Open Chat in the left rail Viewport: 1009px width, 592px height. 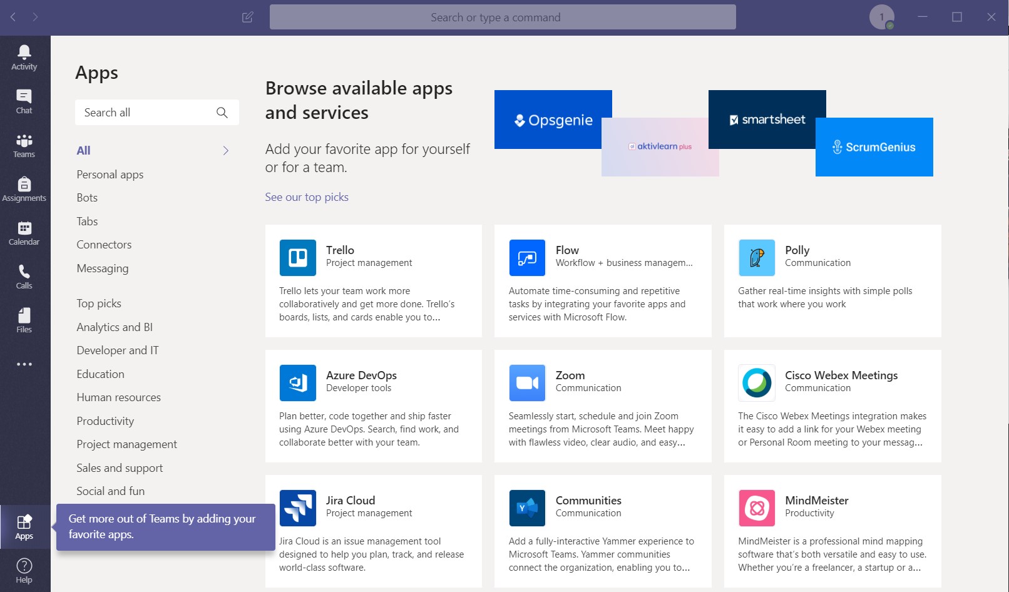[24, 101]
